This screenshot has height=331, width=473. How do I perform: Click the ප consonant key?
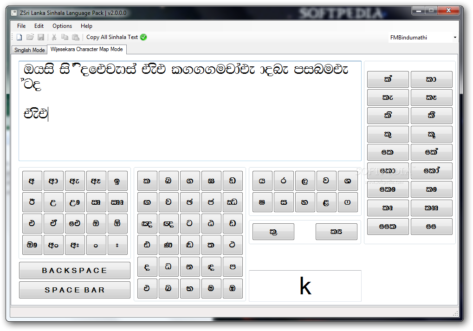point(233,267)
